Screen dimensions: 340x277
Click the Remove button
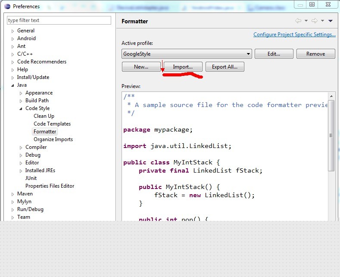pos(315,54)
